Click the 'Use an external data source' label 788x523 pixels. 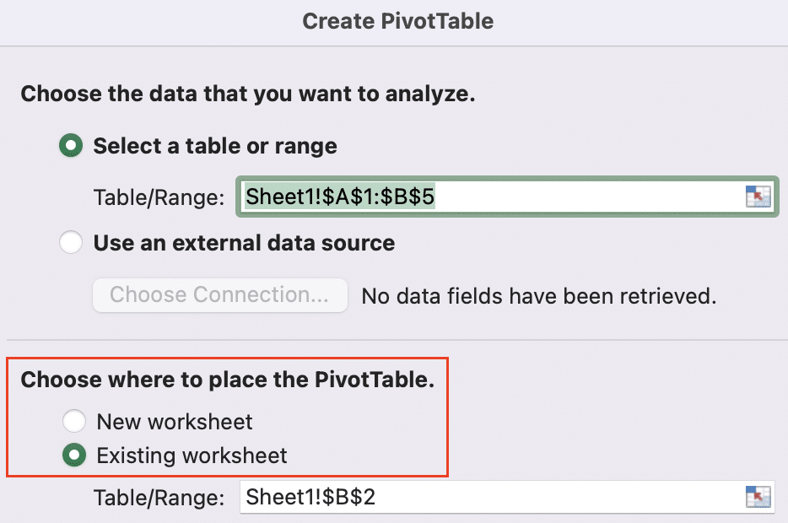[x=244, y=243]
